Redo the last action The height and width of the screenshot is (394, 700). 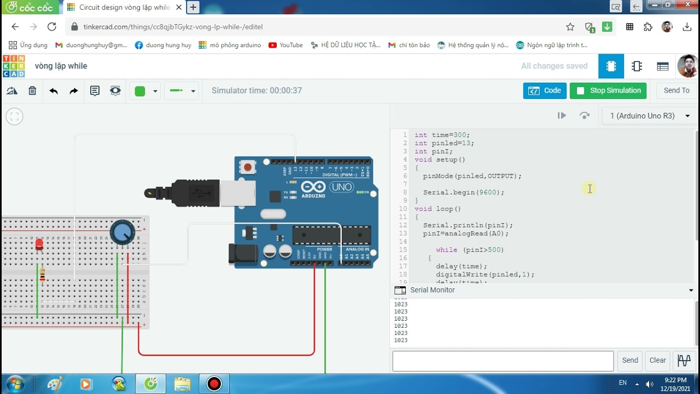(74, 91)
